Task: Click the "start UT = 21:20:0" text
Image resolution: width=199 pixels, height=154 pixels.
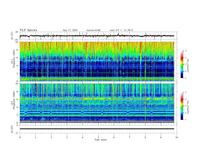Action: (121, 30)
